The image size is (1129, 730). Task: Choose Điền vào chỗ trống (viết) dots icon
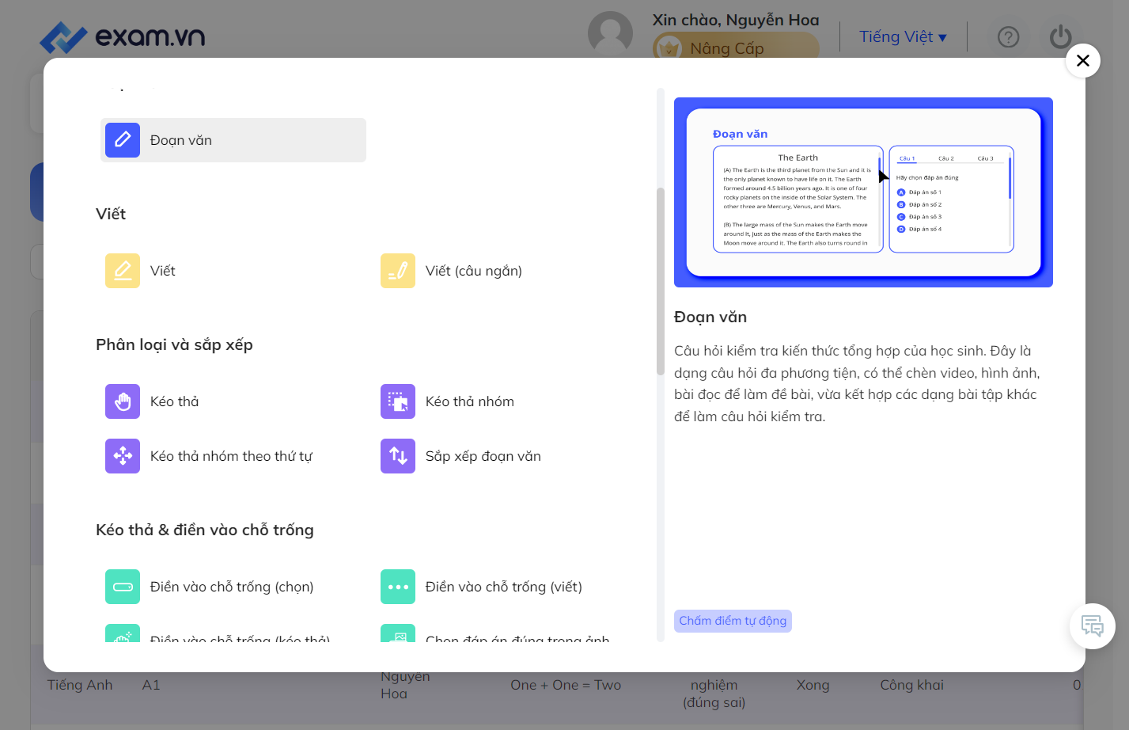tap(398, 587)
